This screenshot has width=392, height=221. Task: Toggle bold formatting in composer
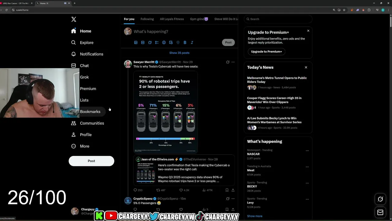coord(185,42)
